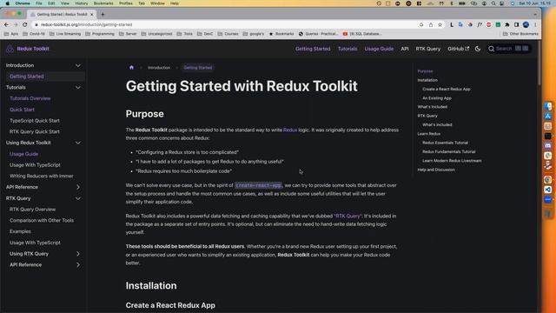The image size is (556, 313).
Task: Jump to Redux Essentials Tutorial in contents
Action: (x=445, y=143)
